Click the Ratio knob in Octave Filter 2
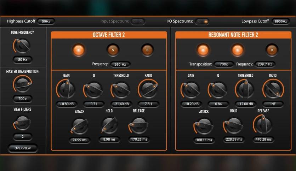Viewport: 296px width, 171px height. tap(148, 89)
